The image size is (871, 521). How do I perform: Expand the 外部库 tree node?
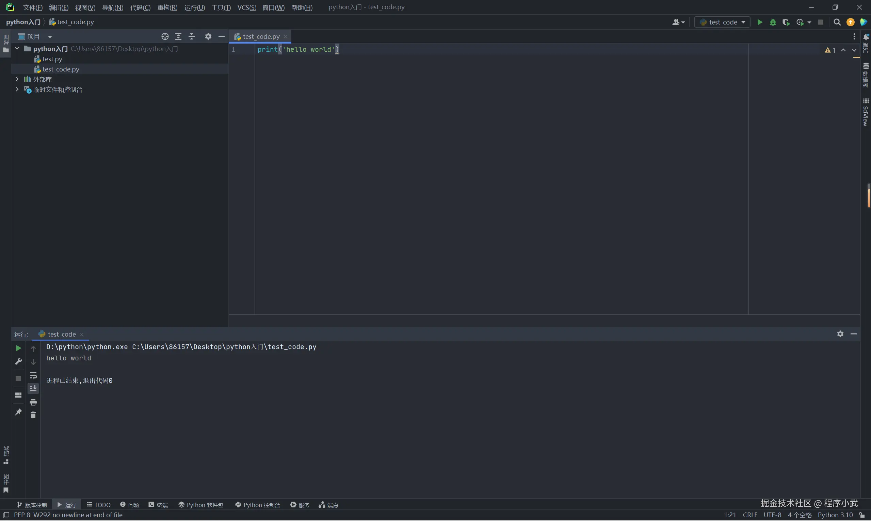coord(17,79)
